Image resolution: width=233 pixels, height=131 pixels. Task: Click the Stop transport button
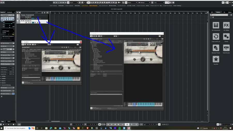coord(127,124)
